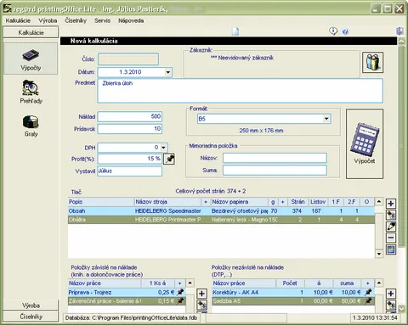Click main form vertical scrollbar
This screenshot has height=325, width=408.
[x=401, y=146]
